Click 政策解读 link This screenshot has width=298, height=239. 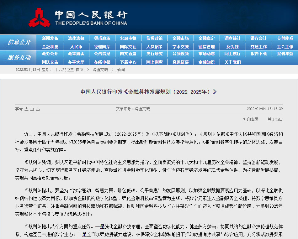pyautogui.click(x=76, y=54)
